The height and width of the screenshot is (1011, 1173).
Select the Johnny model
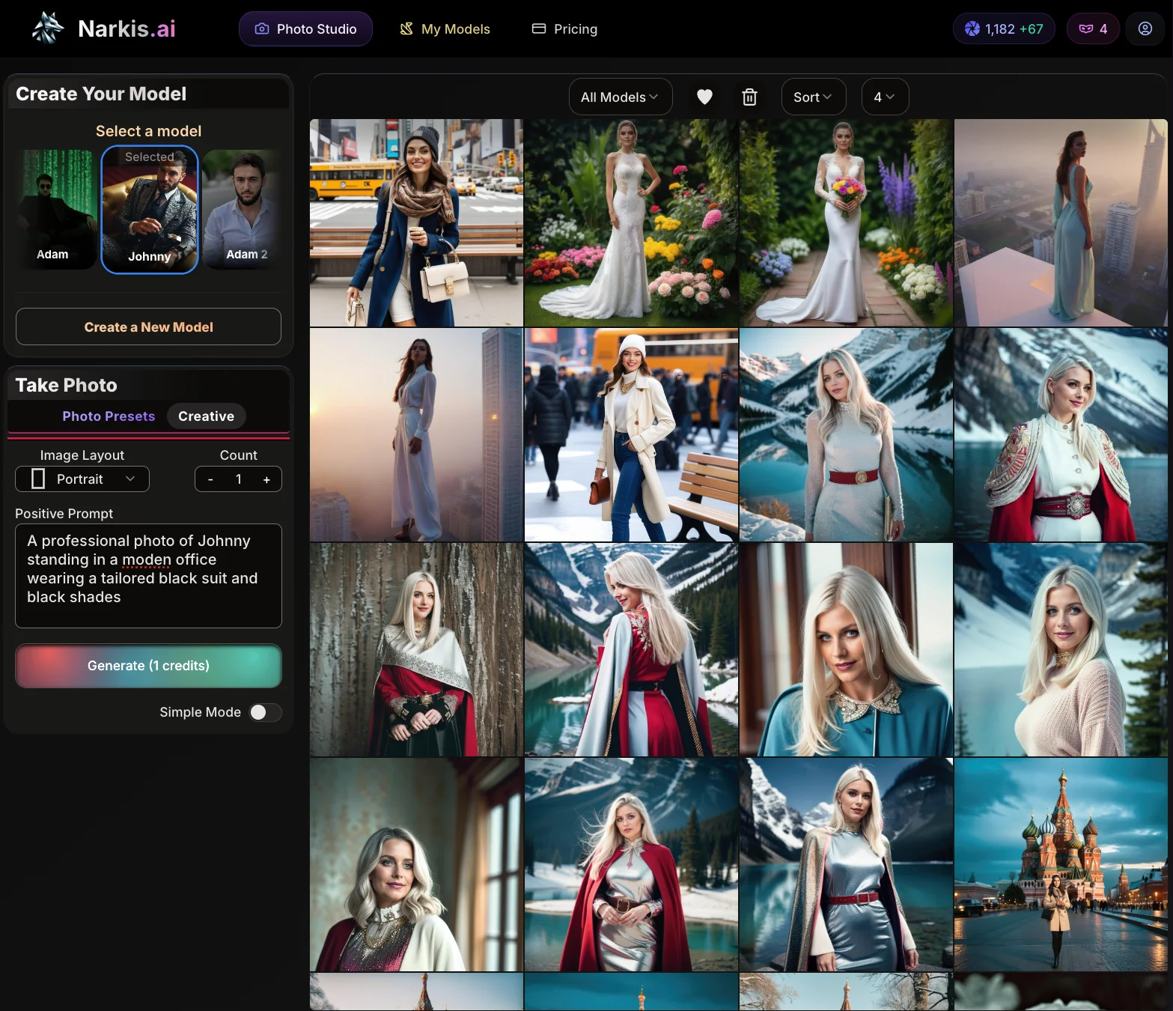click(x=150, y=210)
